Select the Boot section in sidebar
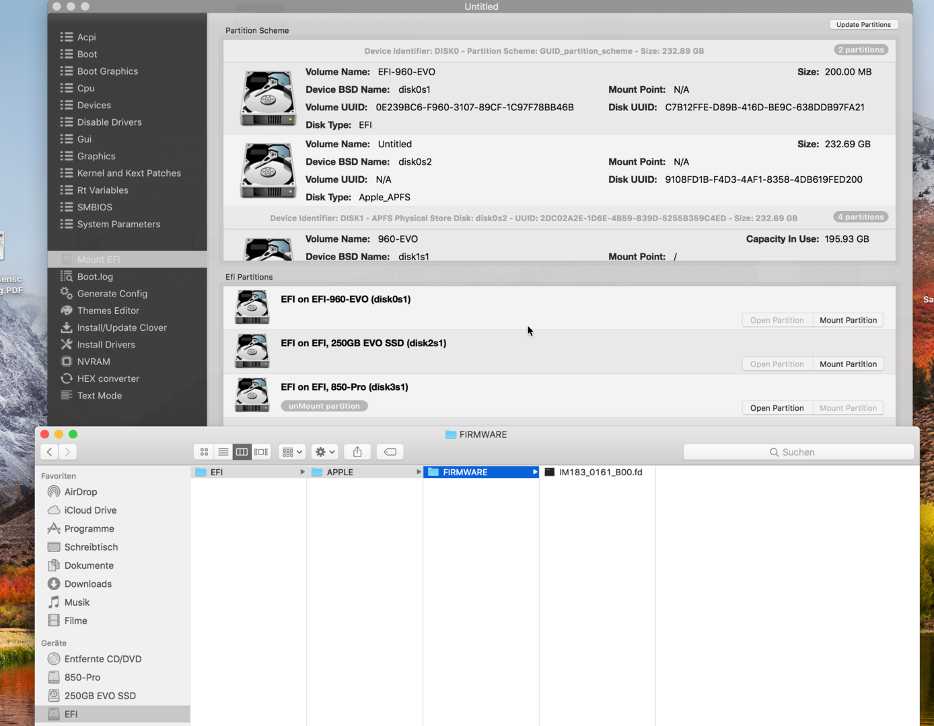The width and height of the screenshot is (934, 726). point(87,54)
